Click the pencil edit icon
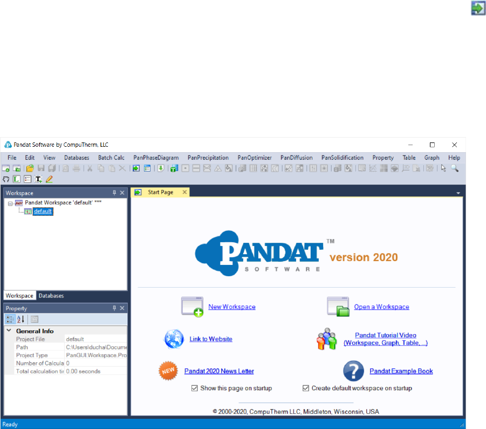The height and width of the screenshot is (429, 486). point(49,179)
